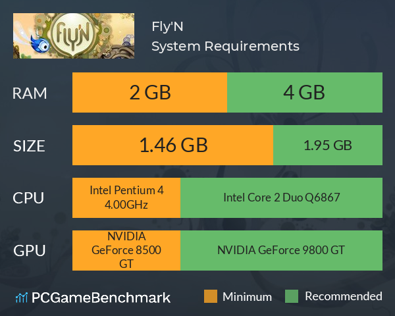Click the CPU row label
Screen dimensions: 395x316
[28, 198]
